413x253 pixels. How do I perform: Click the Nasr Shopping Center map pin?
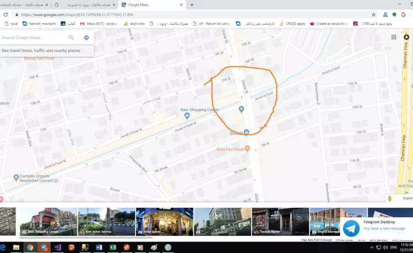[x=187, y=116]
